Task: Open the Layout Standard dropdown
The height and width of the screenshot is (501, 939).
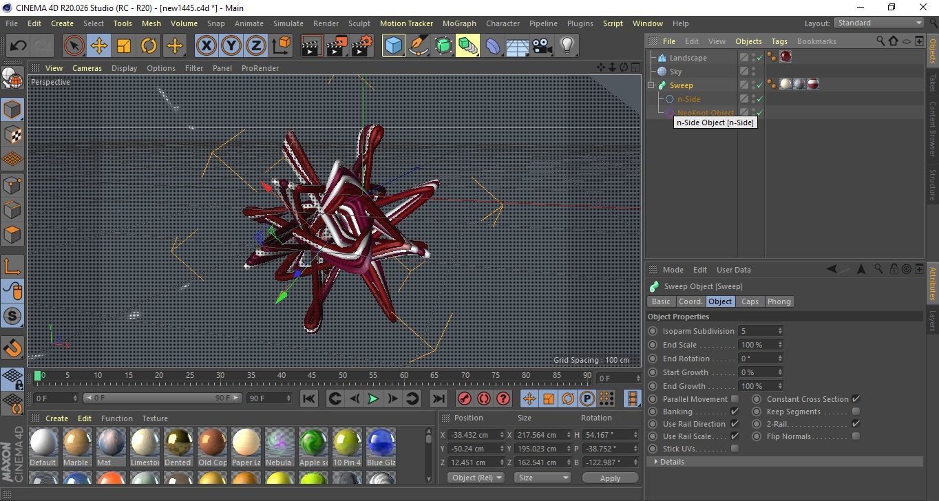Action: pyautogui.click(x=878, y=23)
